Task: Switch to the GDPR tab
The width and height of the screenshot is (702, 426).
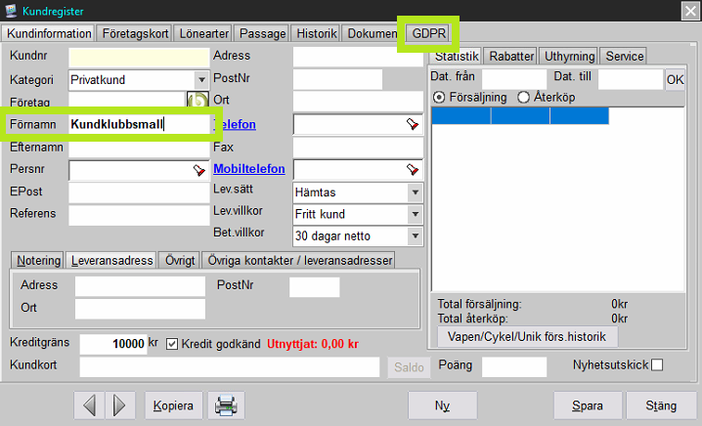Action: (429, 32)
